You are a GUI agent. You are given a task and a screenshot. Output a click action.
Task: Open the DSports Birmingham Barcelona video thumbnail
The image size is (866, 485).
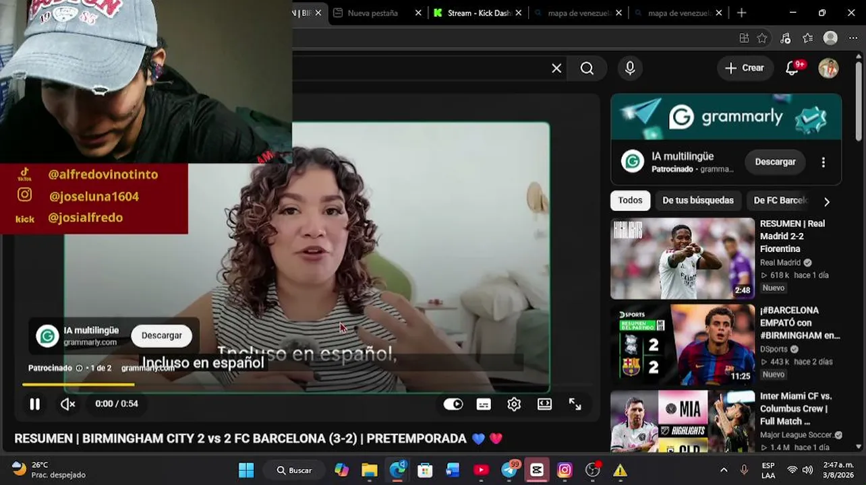[683, 345]
